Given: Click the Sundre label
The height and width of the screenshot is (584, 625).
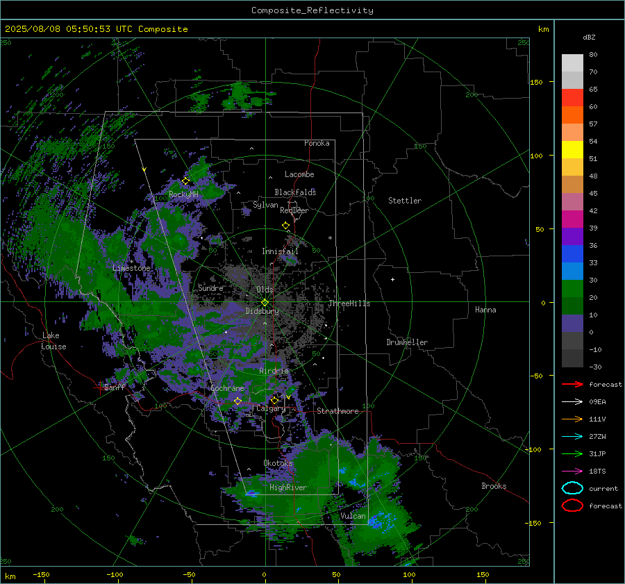Looking at the screenshot, I should (x=210, y=287).
